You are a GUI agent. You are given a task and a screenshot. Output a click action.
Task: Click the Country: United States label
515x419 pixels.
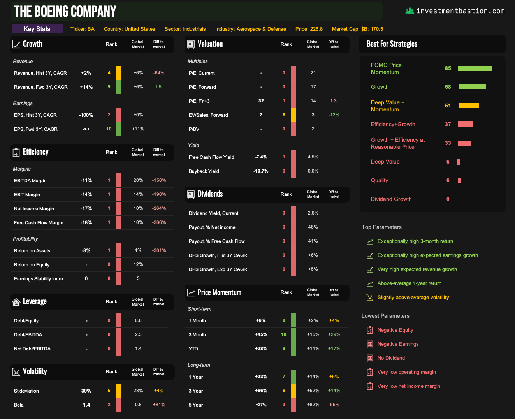point(130,29)
